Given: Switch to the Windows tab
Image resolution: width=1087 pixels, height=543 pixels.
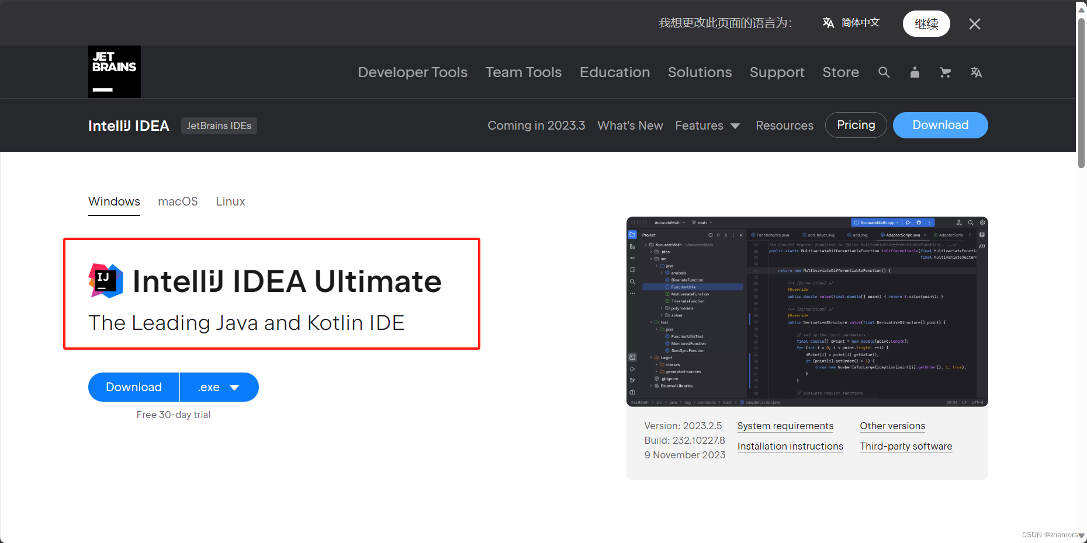Looking at the screenshot, I should pos(114,201).
